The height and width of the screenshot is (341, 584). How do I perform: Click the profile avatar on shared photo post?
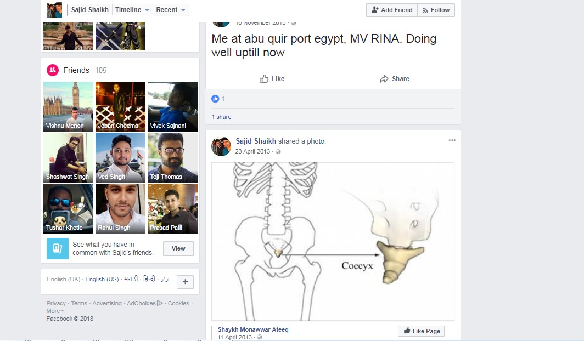coord(221,146)
